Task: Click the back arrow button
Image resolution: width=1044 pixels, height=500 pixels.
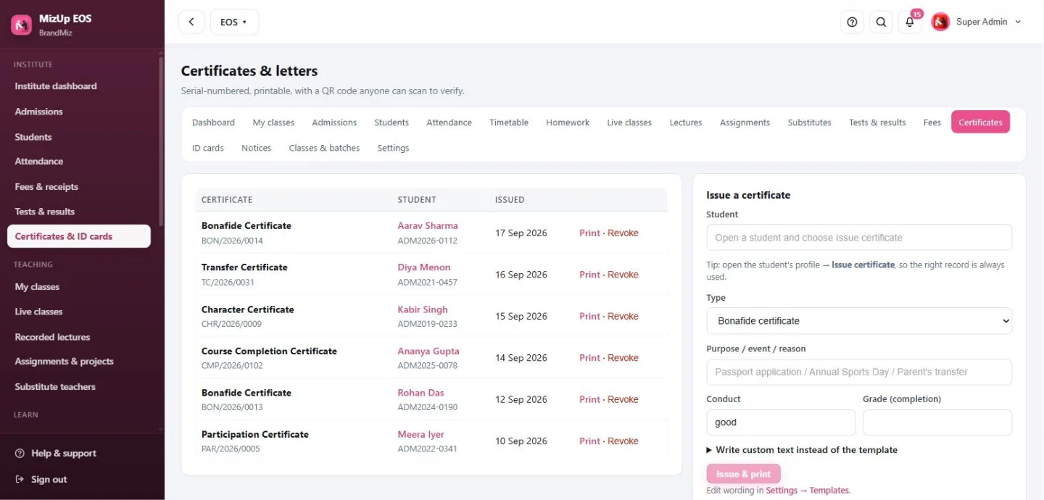Action: click(191, 22)
